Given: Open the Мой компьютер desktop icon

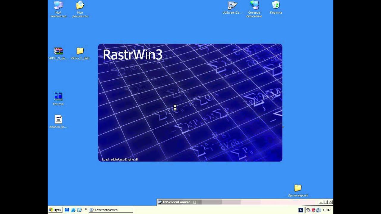Looking at the screenshot, I should [58, 9].
